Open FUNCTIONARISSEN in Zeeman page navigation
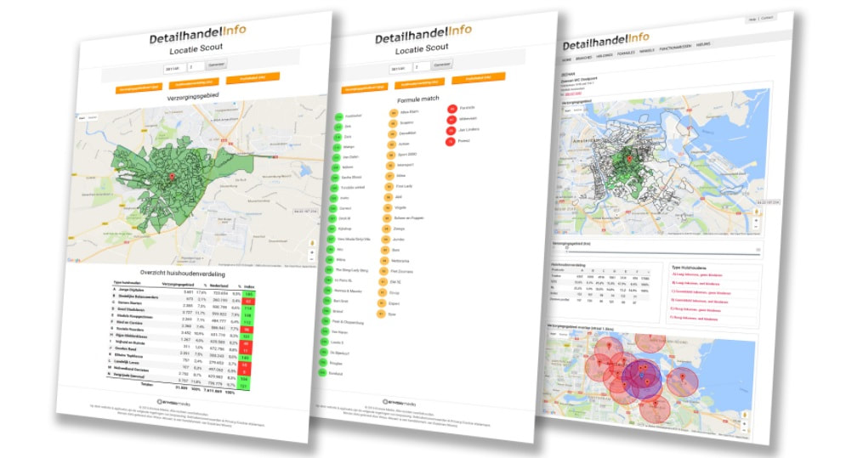This screenshot has width=863, height=458. 675,48
